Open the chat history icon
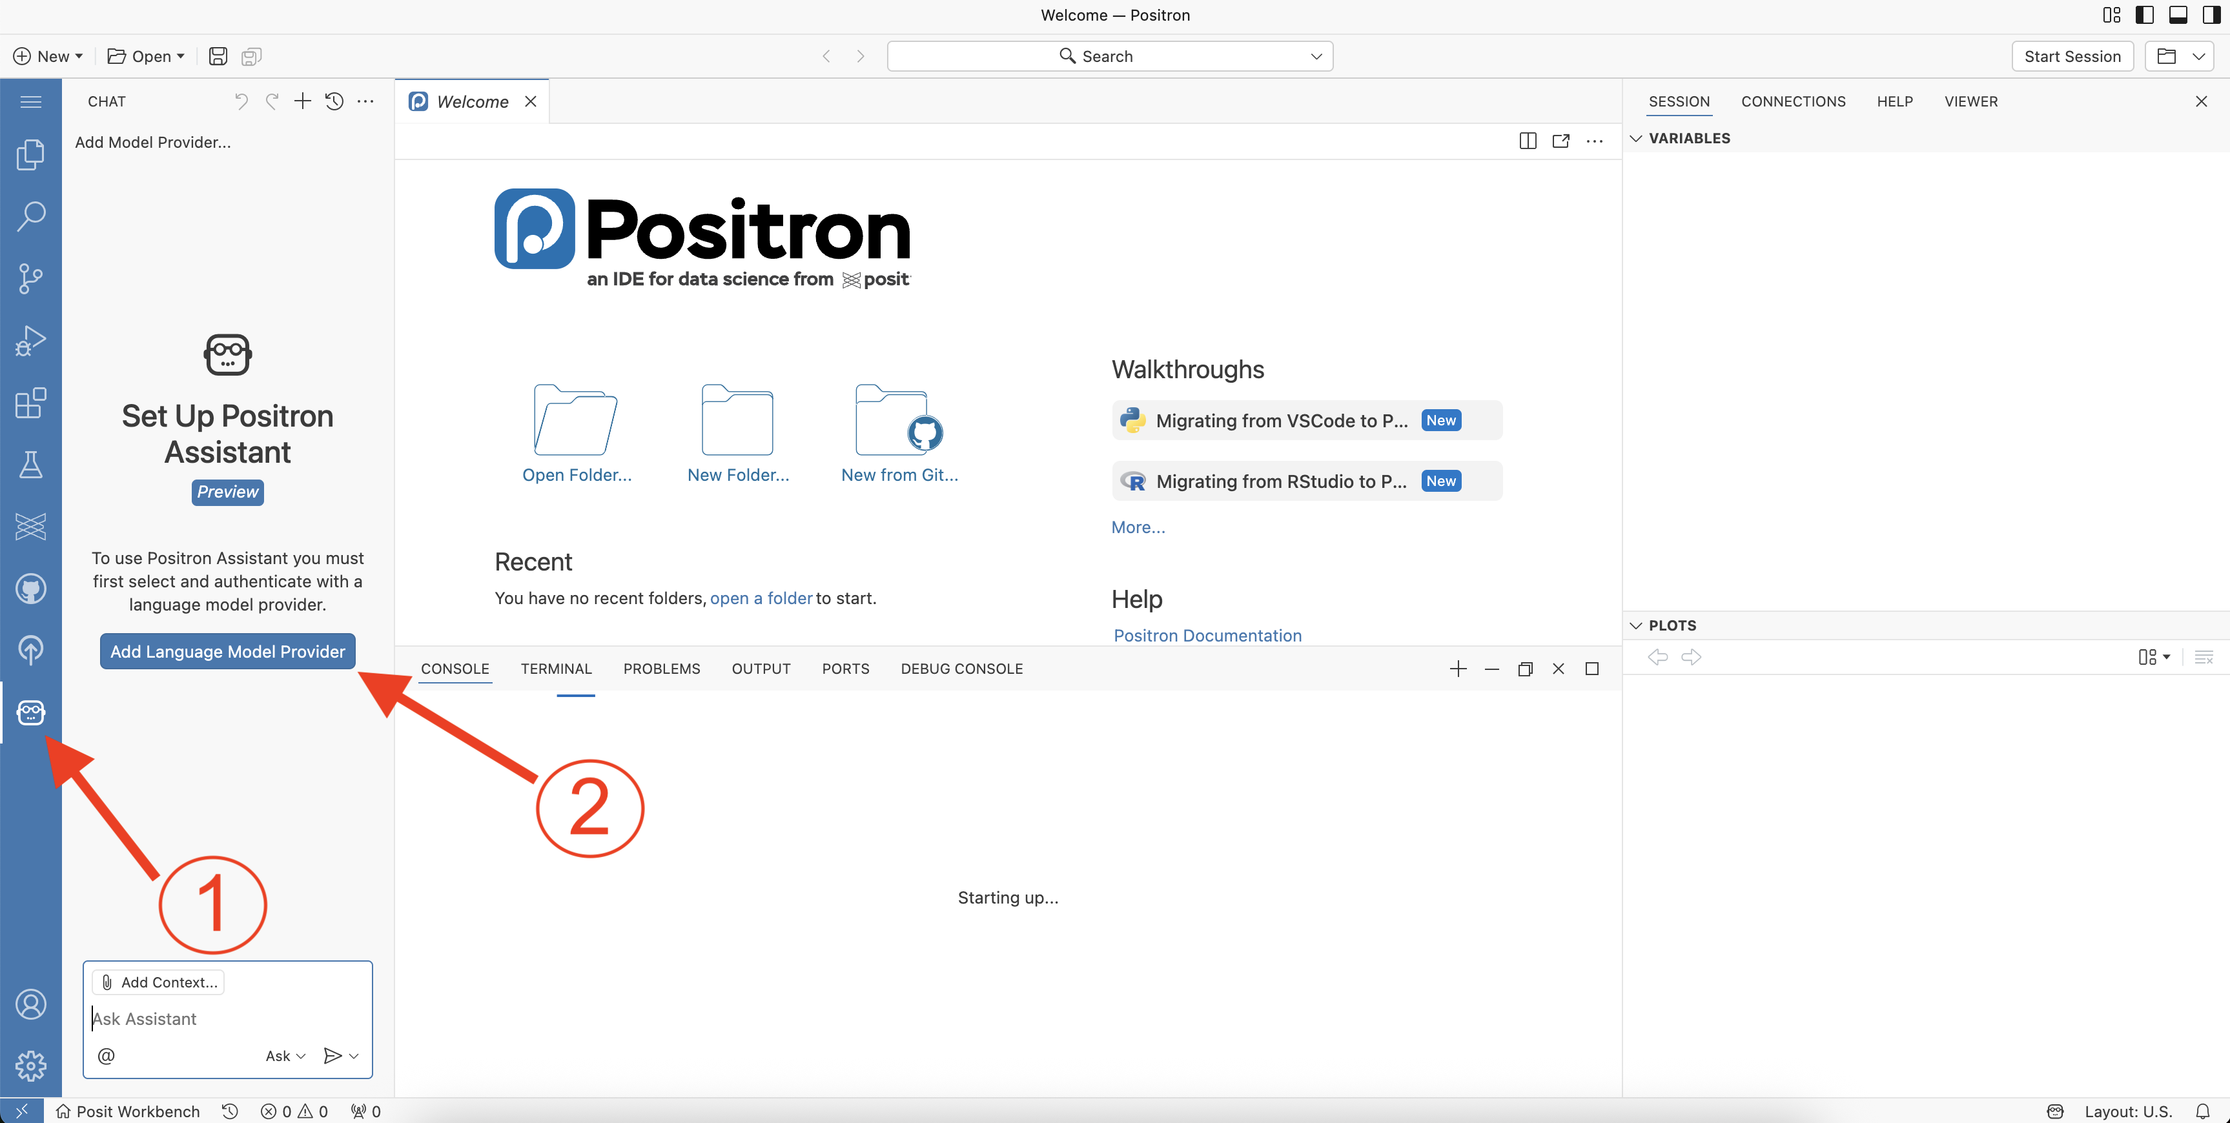The height and width of the screenshot is (1123, 2230). (334, 101)
